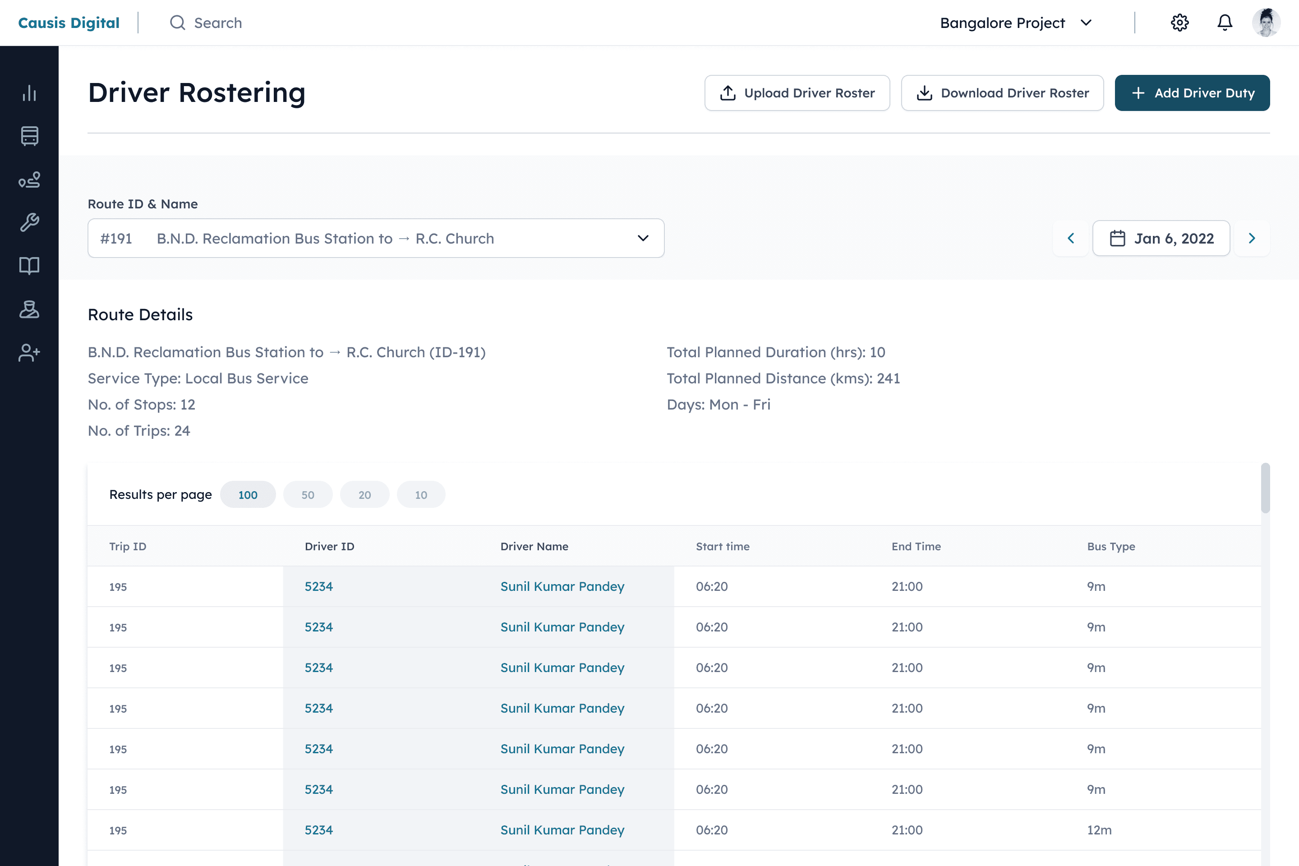Click Upload Driver Roster button
Image resolution: width=1299 pixels, height=866 pixels.
tap(797, 93)
